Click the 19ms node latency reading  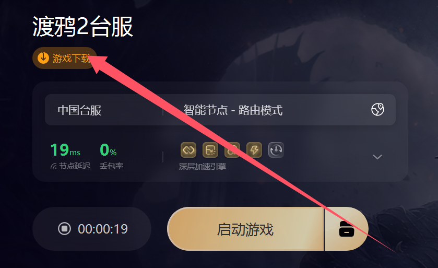(x=65, y=150)
